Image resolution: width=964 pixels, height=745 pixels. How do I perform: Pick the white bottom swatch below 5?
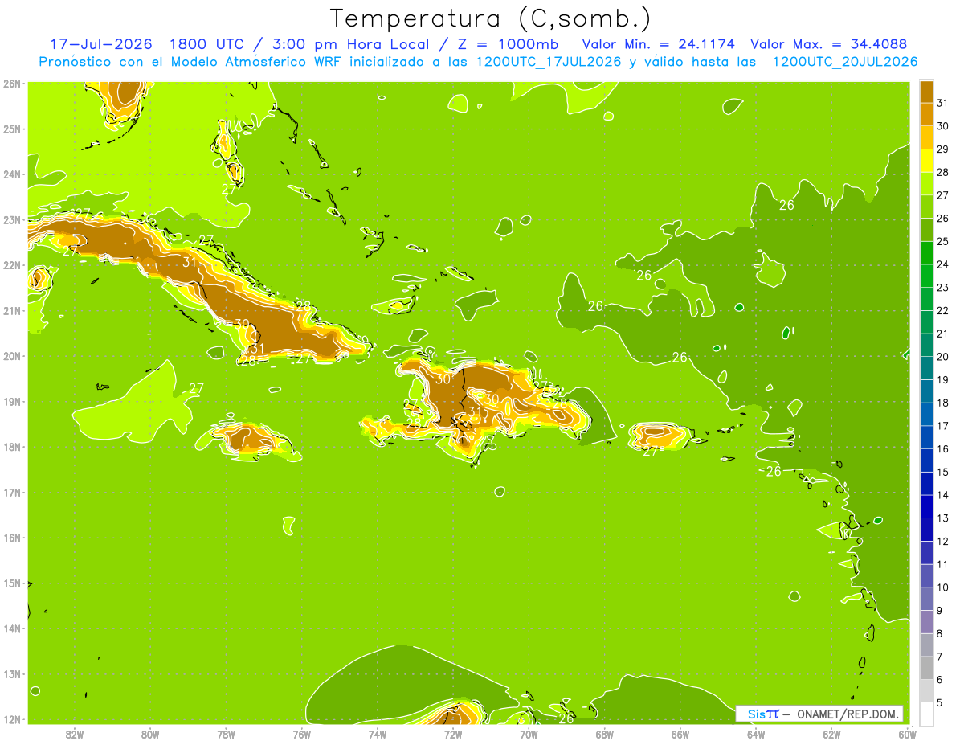926,714
